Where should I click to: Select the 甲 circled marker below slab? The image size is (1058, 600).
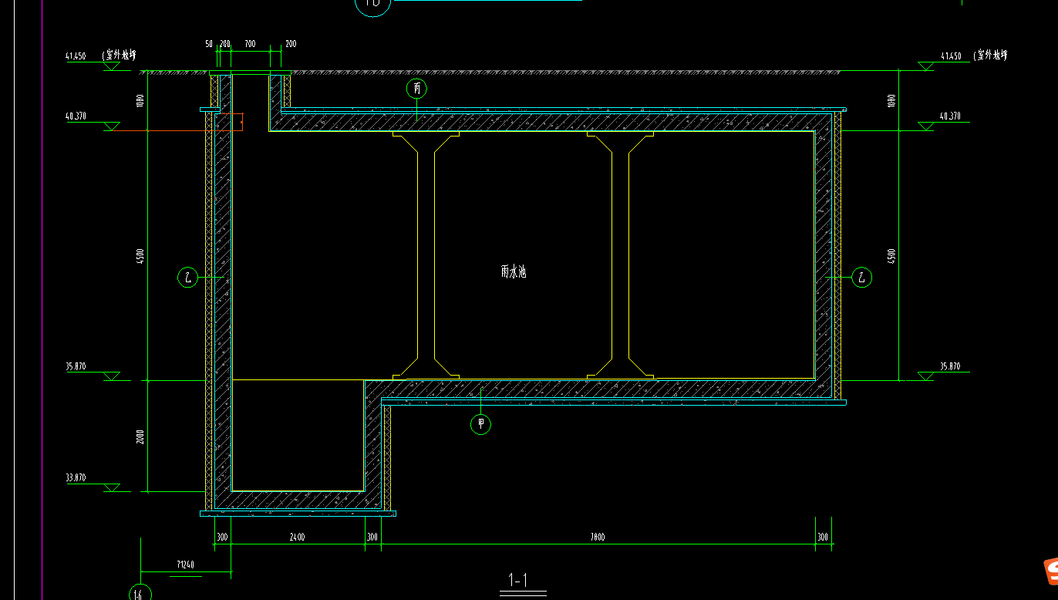coord(480,423)
